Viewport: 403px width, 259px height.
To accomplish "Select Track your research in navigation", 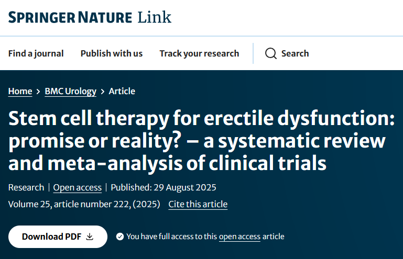I will pyautogui.click(x=199, y=53).
